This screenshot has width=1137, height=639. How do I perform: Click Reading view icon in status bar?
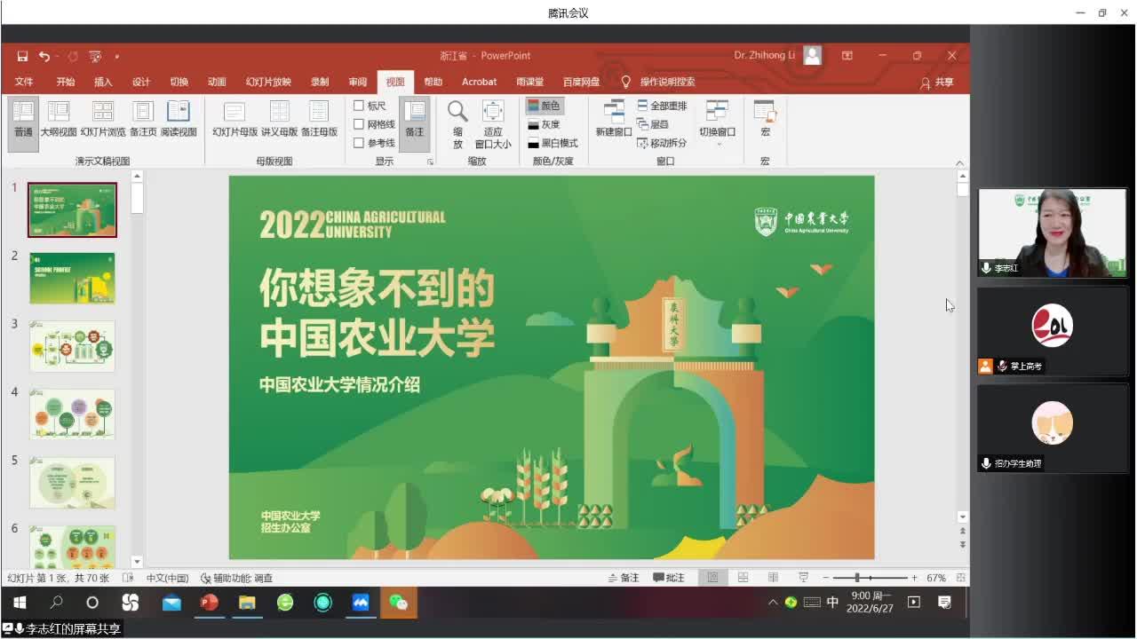pos(773,578)
